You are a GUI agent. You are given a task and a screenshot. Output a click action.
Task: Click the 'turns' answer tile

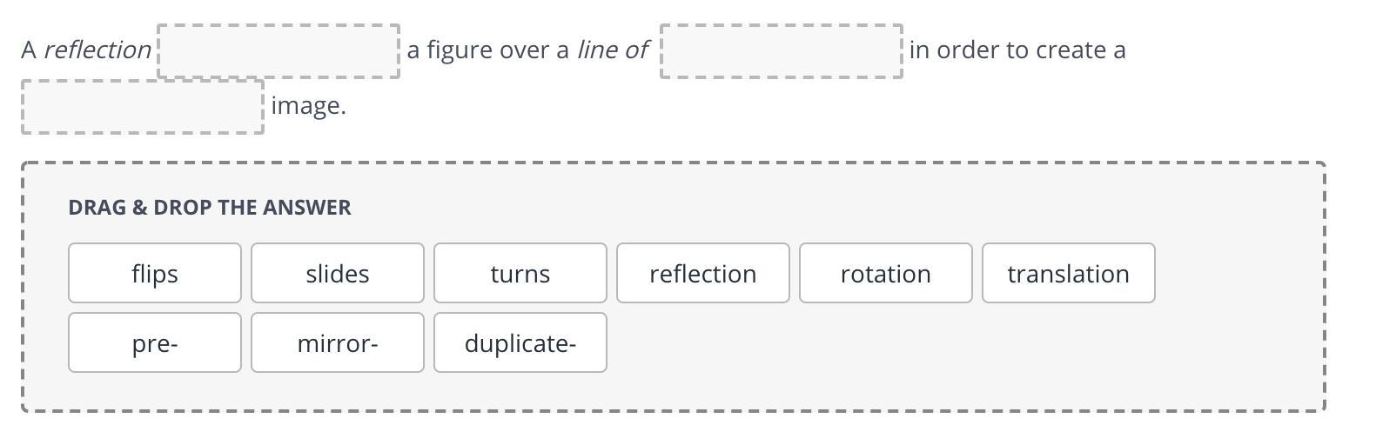click(x=520, y=274)
